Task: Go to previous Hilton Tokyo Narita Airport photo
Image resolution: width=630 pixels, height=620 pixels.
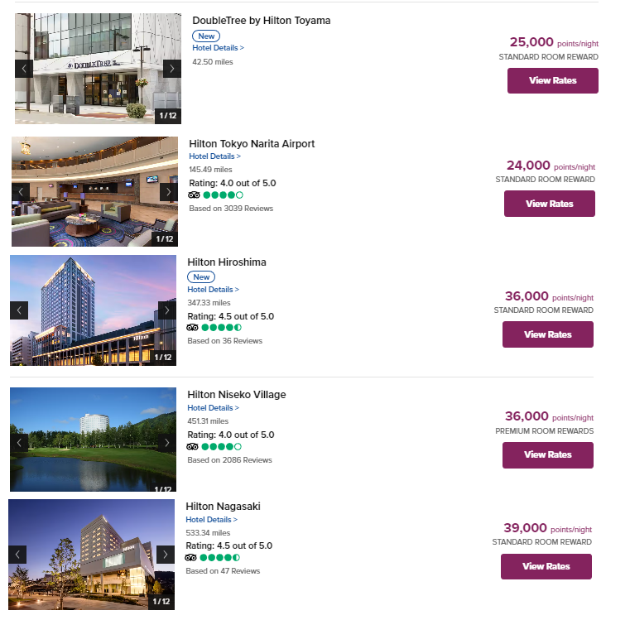Action: [x=21, y=192]
